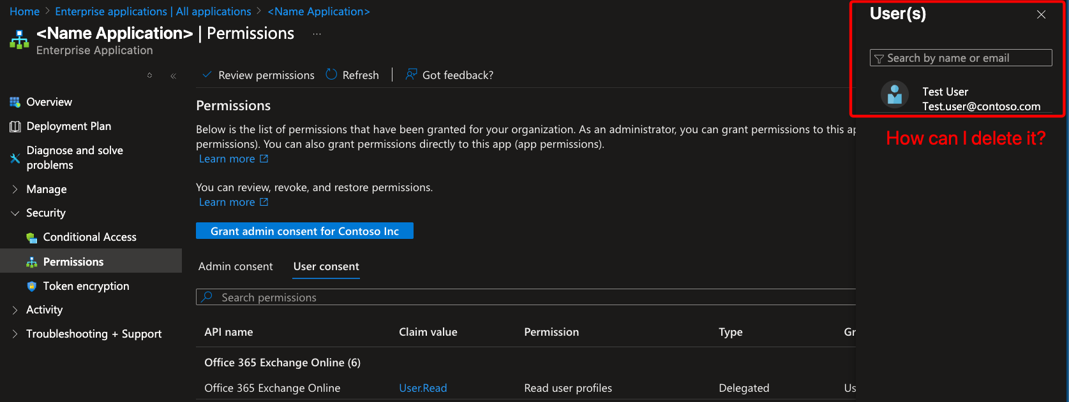Click the Test User avatar icon
Image resolution: width=1069 pixels, height=402 pixels.
894,95
